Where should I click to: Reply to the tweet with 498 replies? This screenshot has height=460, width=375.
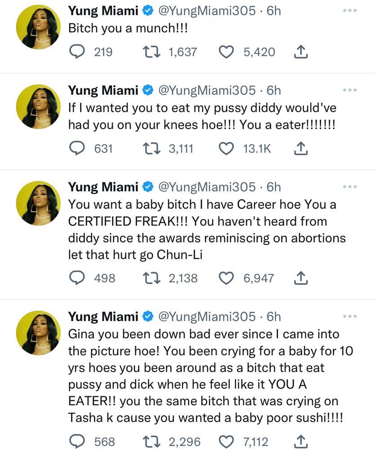coord(79,278)
